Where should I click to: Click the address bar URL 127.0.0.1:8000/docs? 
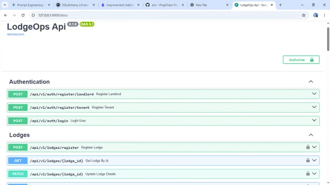(x=53, y=15)
